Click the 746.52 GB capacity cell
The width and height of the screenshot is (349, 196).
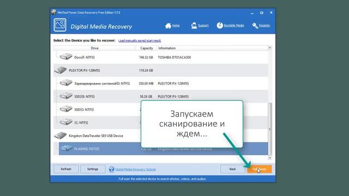pos(146,57)
